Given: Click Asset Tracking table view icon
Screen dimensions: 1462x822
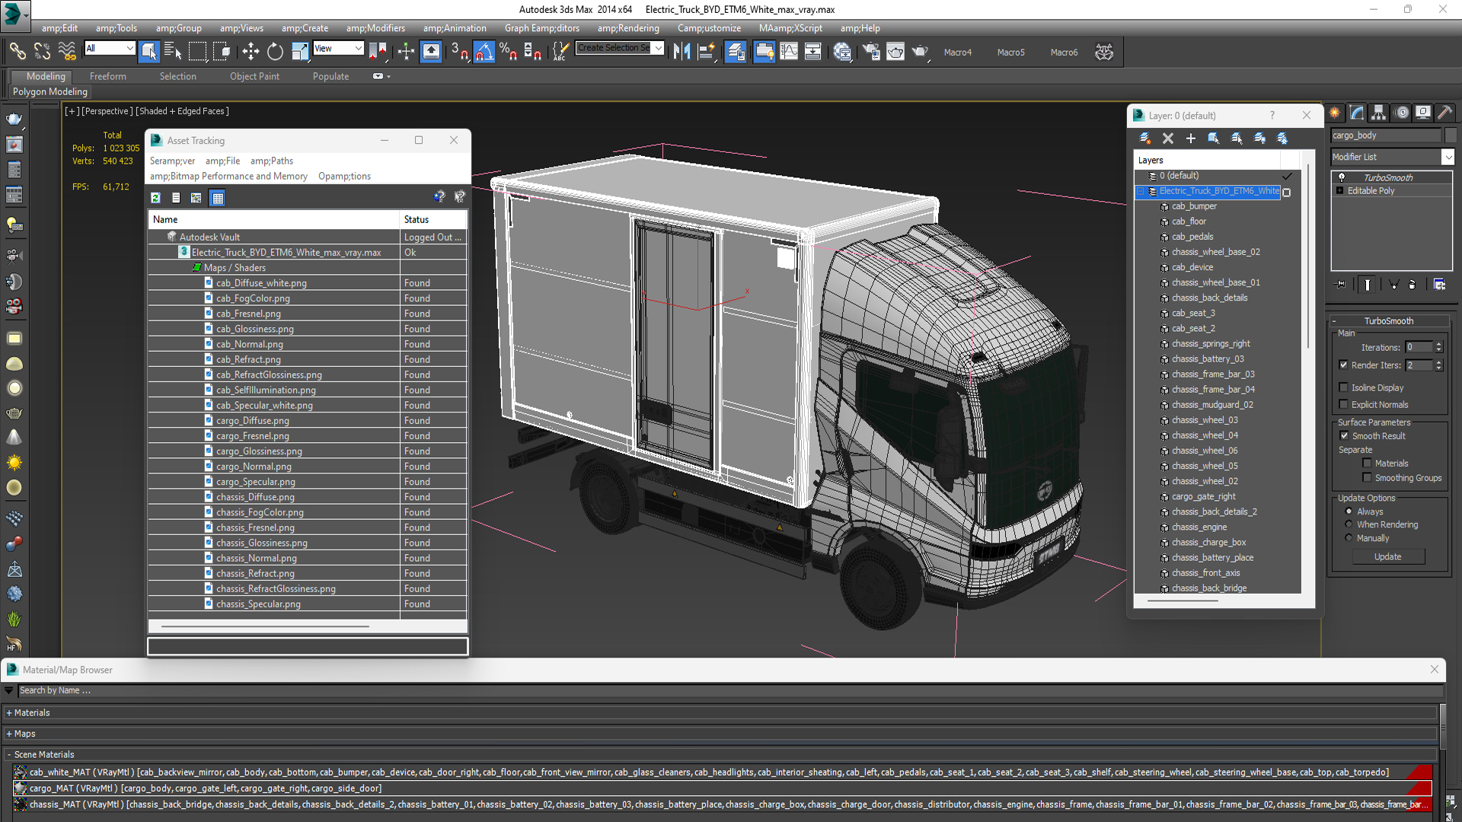Looking at the screenshot, I should tap(218, 198).
